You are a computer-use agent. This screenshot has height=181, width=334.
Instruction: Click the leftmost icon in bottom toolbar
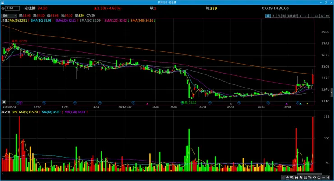[x=283, y=177]
